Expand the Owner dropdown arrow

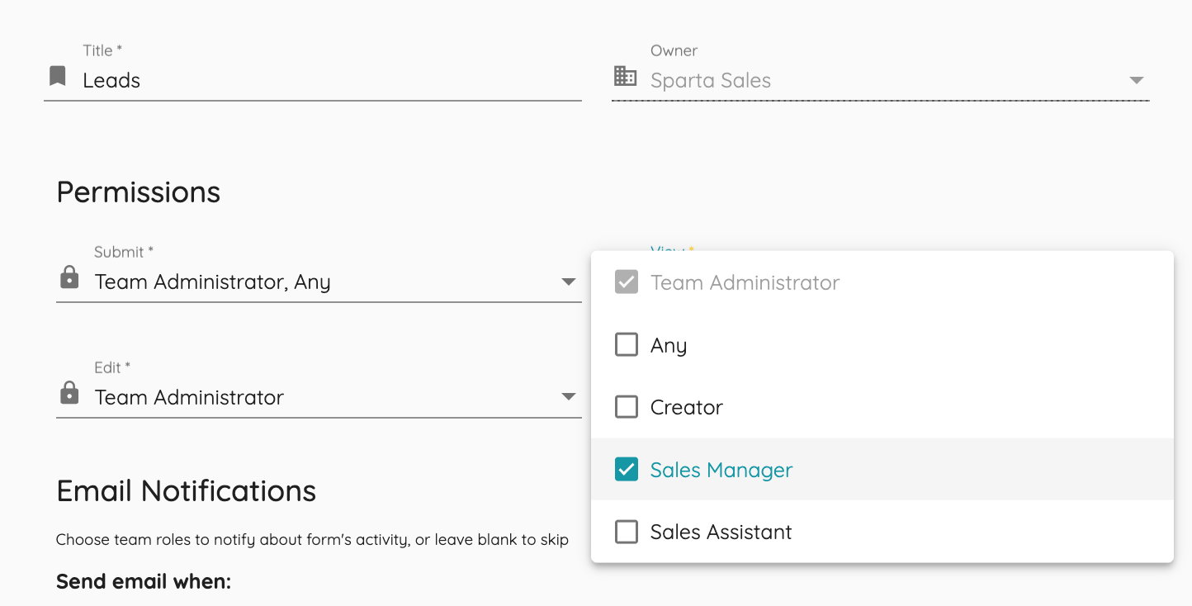(x=1137, y=80)
